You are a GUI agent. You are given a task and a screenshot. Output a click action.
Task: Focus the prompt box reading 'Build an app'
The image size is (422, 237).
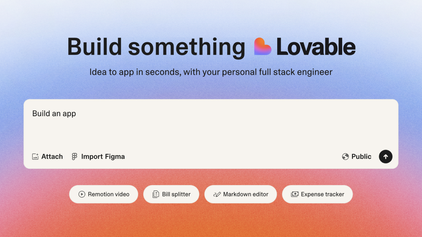(x=211, y=124)
